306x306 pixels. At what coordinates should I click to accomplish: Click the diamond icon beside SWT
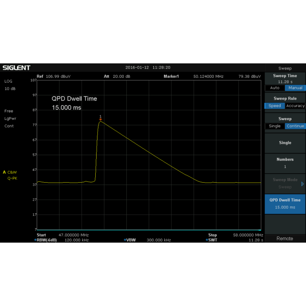(207, 240)
